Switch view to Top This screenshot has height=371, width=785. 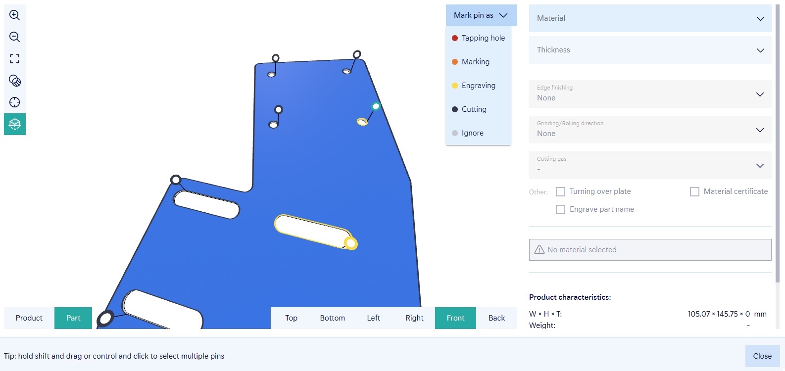pyautogui.click(x=291, y=318)
